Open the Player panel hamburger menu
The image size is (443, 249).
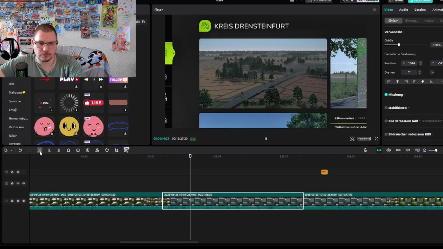374,10
